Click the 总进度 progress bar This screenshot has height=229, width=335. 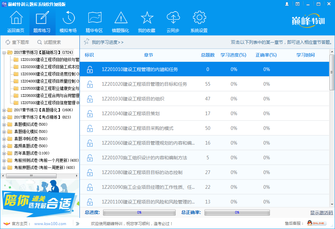tap(139, 212)
